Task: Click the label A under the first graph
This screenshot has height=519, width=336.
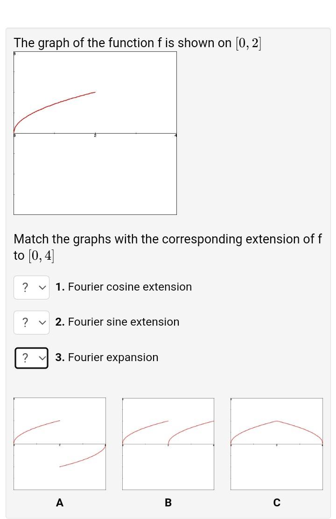Action: coord(60,503)
